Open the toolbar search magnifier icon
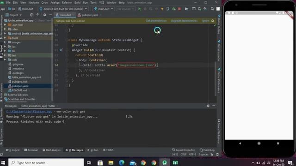The height and width of the screenshot is (166, 296). [x=212, y=9]
